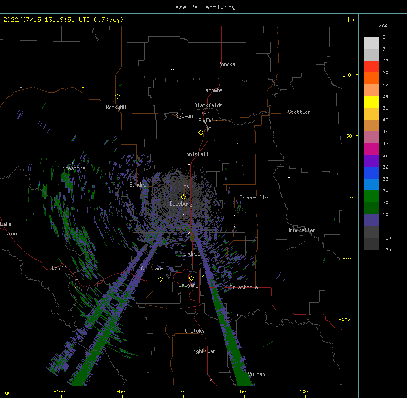
Task: Click the Sylvan label
Action: click(x=184, y=116)
